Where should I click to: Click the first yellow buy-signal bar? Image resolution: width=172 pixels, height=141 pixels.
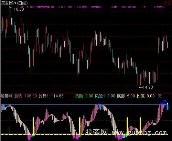click(33, 126)
